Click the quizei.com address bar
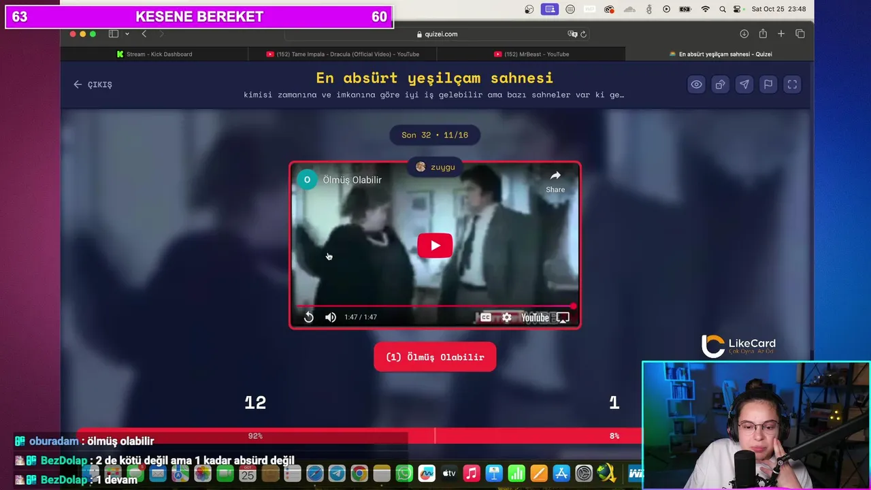Viewport: 871px width, 490px height. 436,34
